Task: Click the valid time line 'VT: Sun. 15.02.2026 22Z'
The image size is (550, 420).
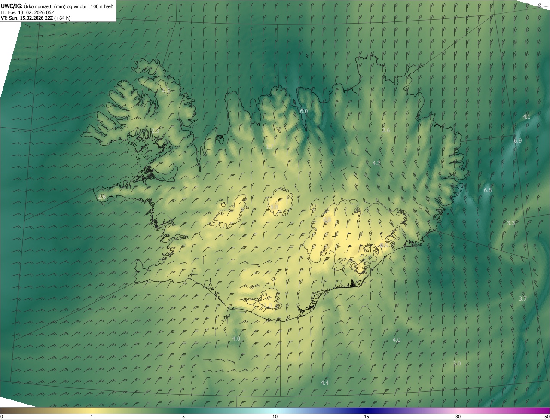Action: pyautogui.click(x=27, y=18)
